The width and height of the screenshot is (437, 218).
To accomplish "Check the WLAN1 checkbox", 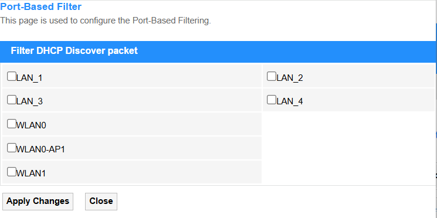I will click(11, 172).
